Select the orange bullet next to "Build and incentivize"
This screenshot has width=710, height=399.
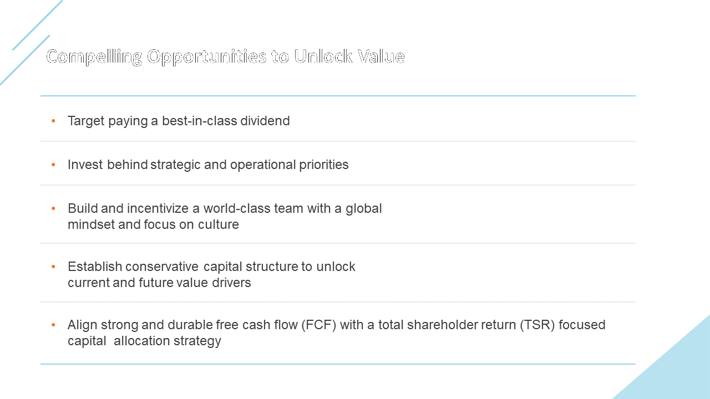[53, 208]
